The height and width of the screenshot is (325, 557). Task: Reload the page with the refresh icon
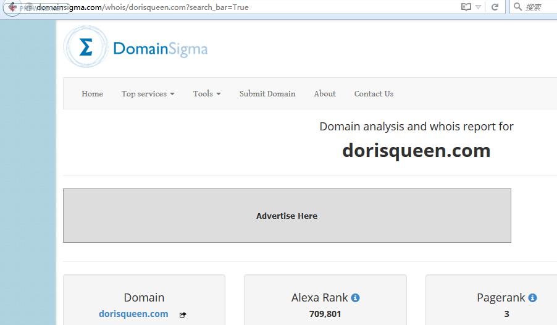[x=495, y=7]
